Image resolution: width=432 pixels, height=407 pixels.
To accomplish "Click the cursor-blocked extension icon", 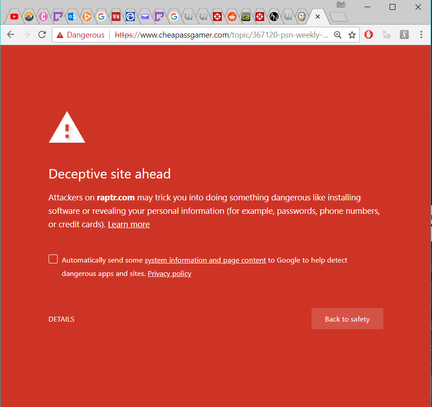I will [x=386, y=35].
